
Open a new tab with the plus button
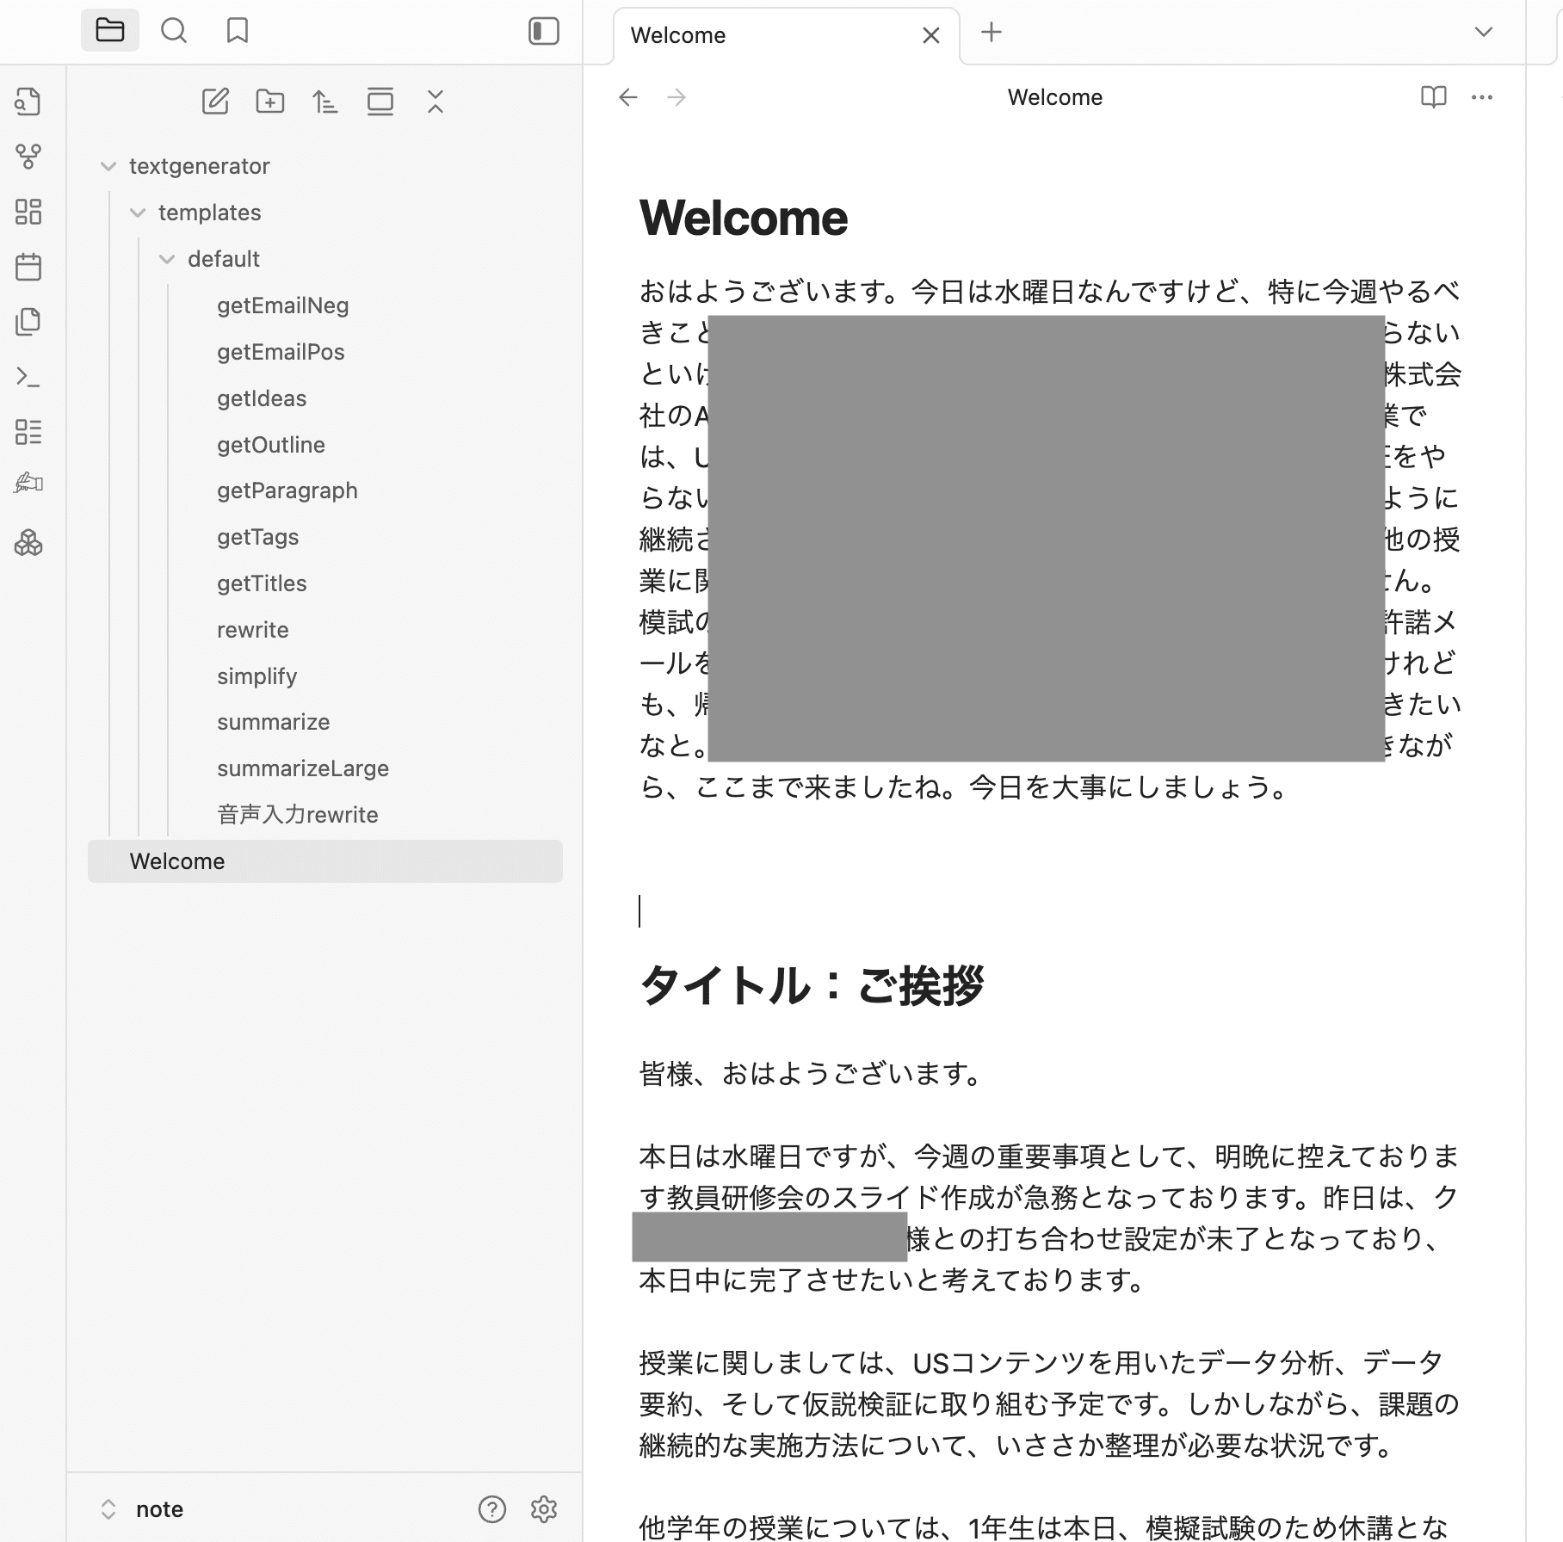992,33
